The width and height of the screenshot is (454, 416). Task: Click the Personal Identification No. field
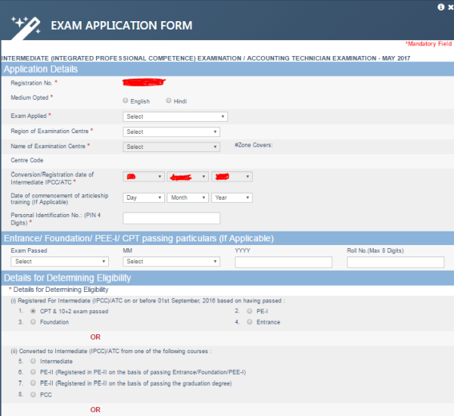click(x=171, y=219)
